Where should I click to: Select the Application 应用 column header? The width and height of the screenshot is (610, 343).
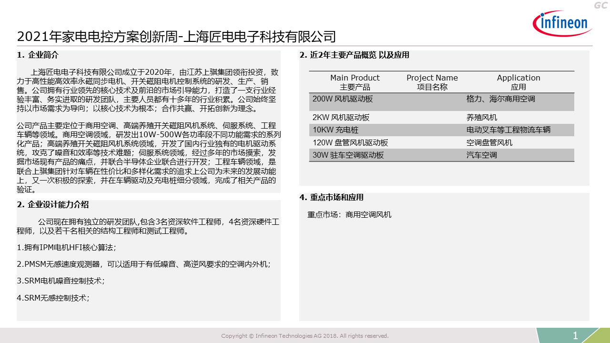[x=518, y=82]
